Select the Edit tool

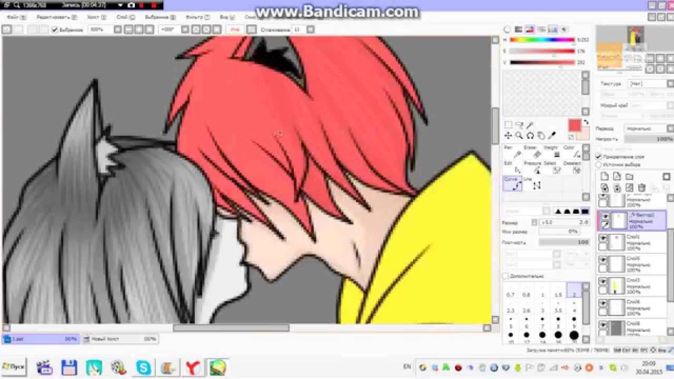[x=511, y=168]
